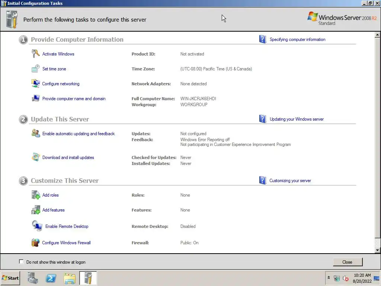Click the window title bar system icon
381x286 pixels.
[4, 3]
